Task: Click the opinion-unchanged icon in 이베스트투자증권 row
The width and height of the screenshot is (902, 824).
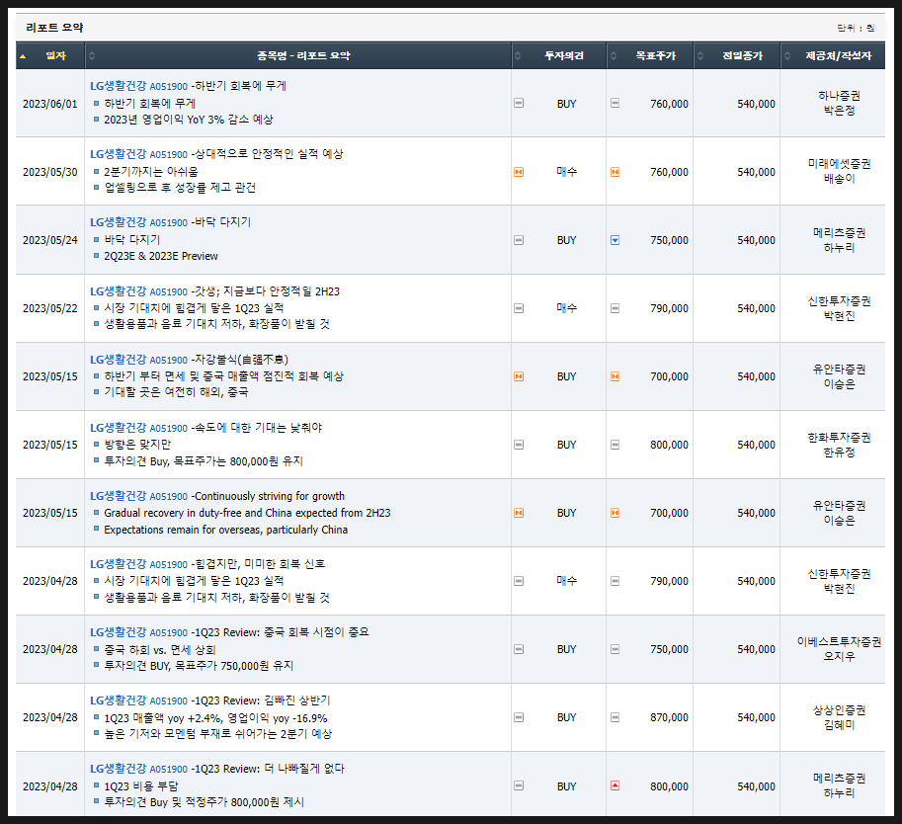Action: click(519, 649)
